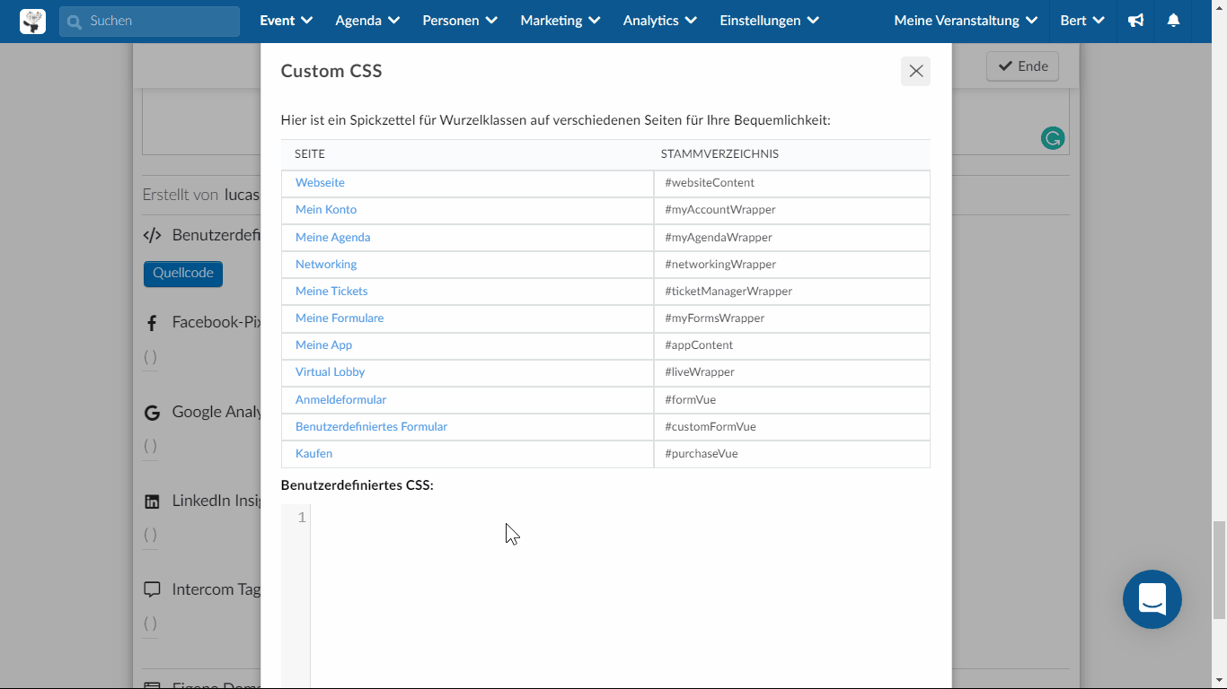Click the Google Analytics G icon

click(x=153, y=413)
